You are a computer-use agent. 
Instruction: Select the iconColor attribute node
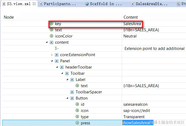(64, 36)
